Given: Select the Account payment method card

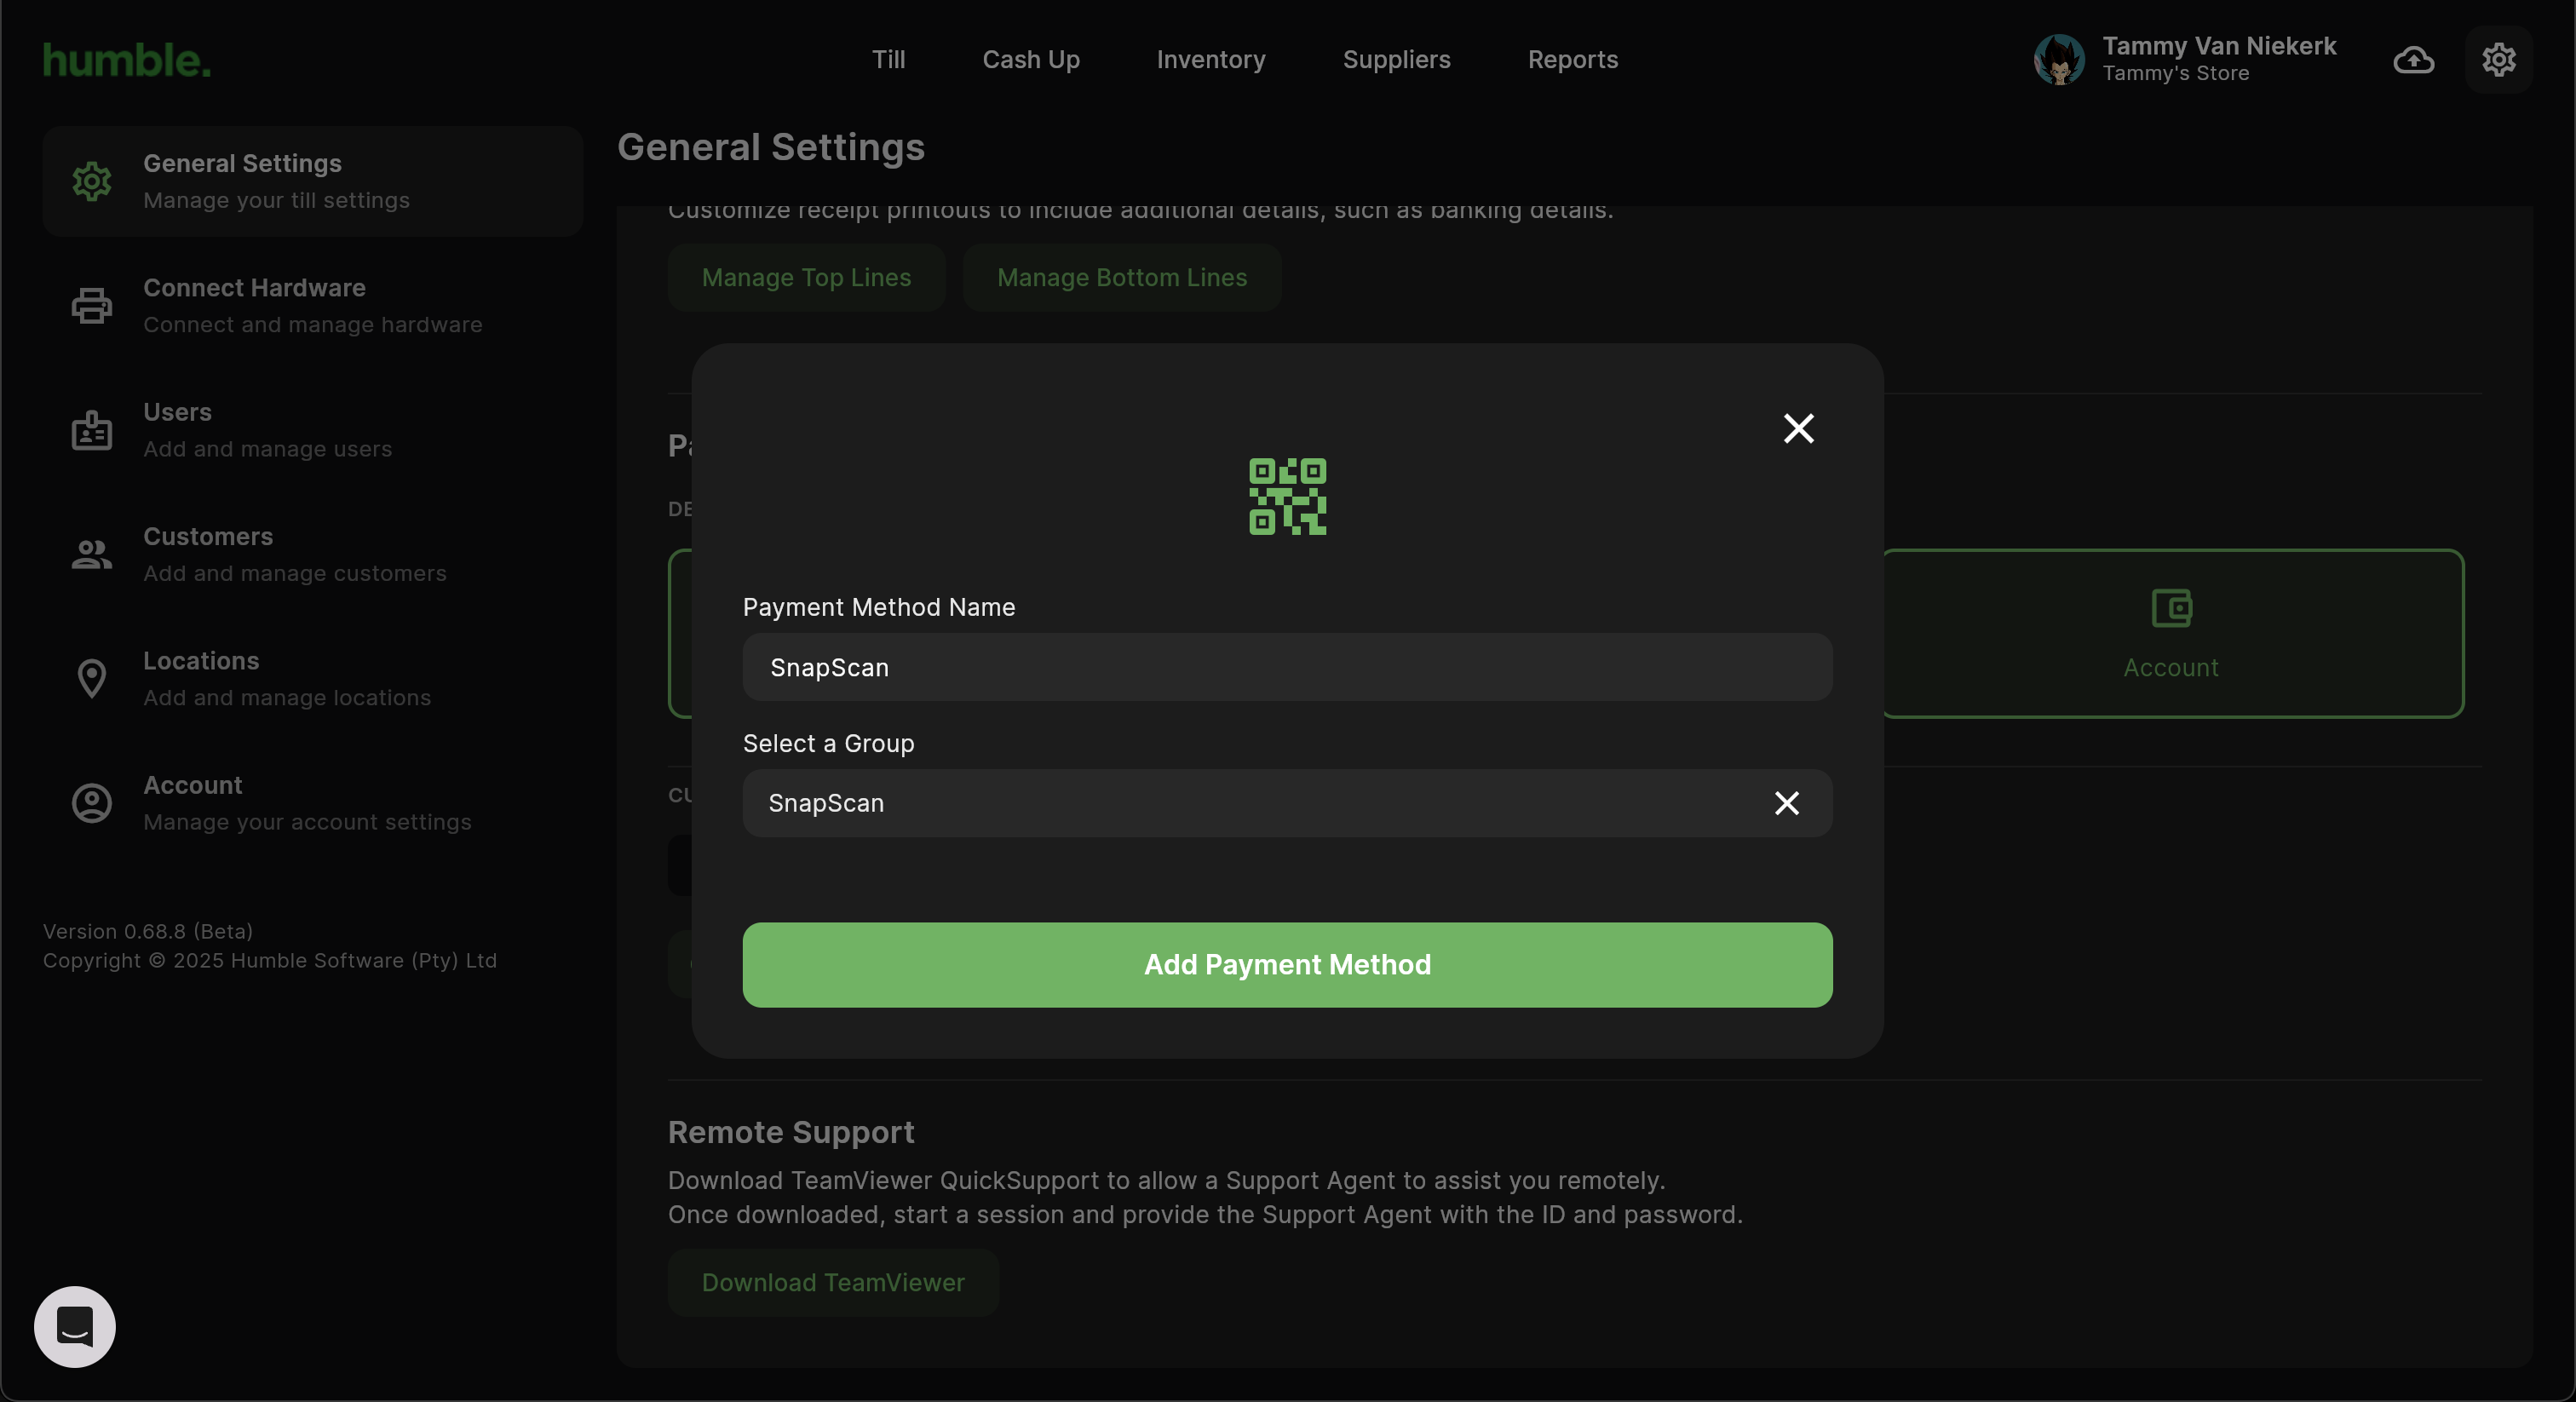Looking at the screenshot, I should (2171, 633).
